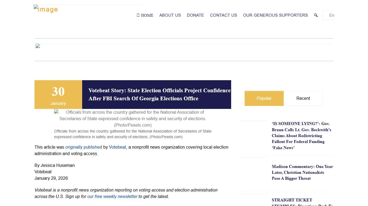Image resolution: width=368 pixels, height=206 pixels.
Task: Click the banner image below navigation
Action: pyautogui.click(x=38, y=46)
